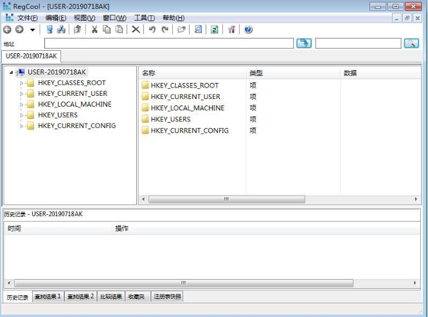Select HKEY_CURRENT_CONFIG row in the list pane
The image size is (428, 317).
click(x=190, y=131)
